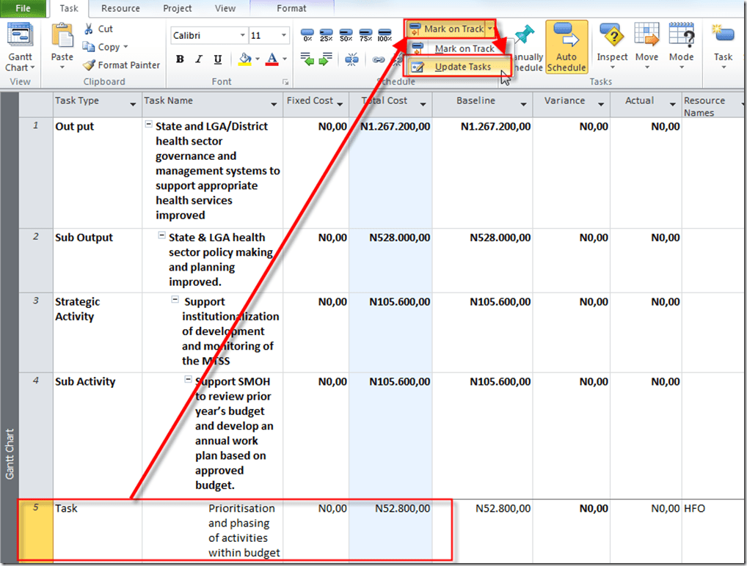The image size is (747, 566).
Task: Open the Task Name column filter dropdown
Action: coord(275,104)
